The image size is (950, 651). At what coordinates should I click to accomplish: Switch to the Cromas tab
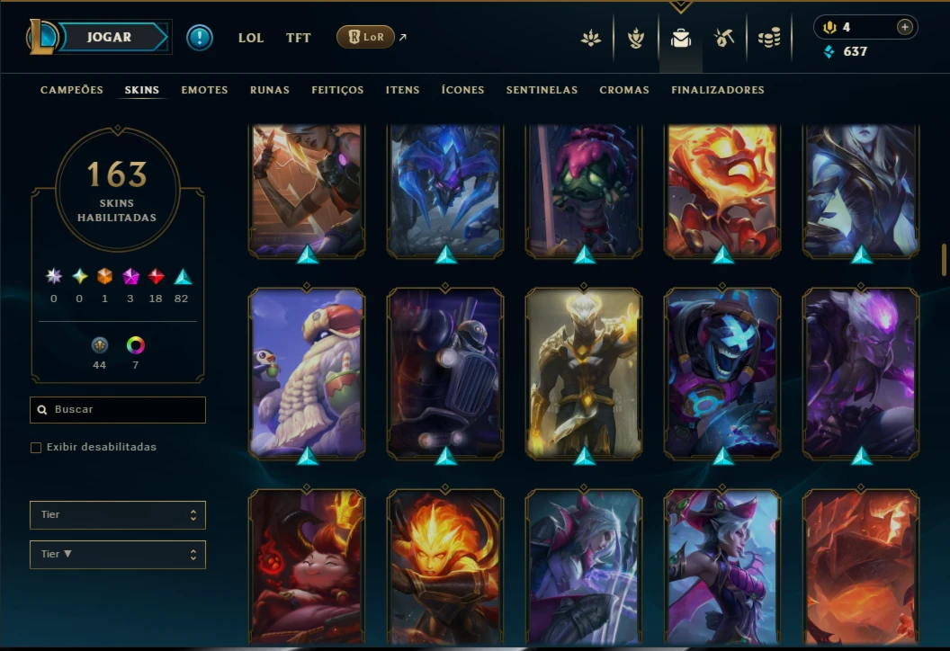point(624,90)
